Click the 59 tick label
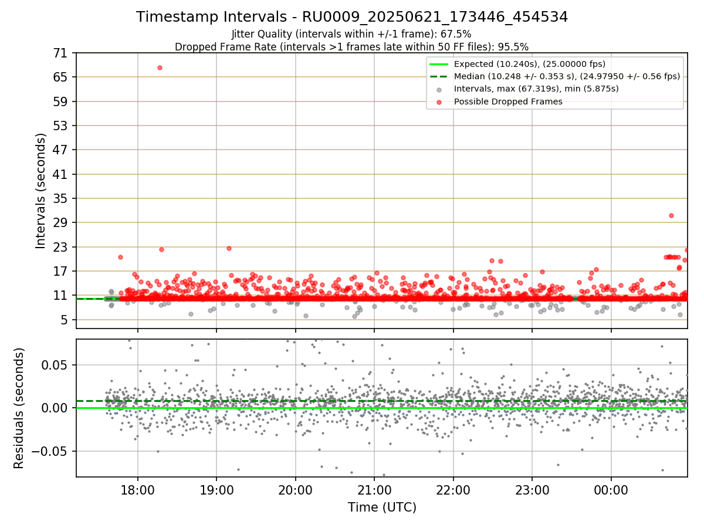The height and width of the screenshot is (528, 704). [61, 101]
